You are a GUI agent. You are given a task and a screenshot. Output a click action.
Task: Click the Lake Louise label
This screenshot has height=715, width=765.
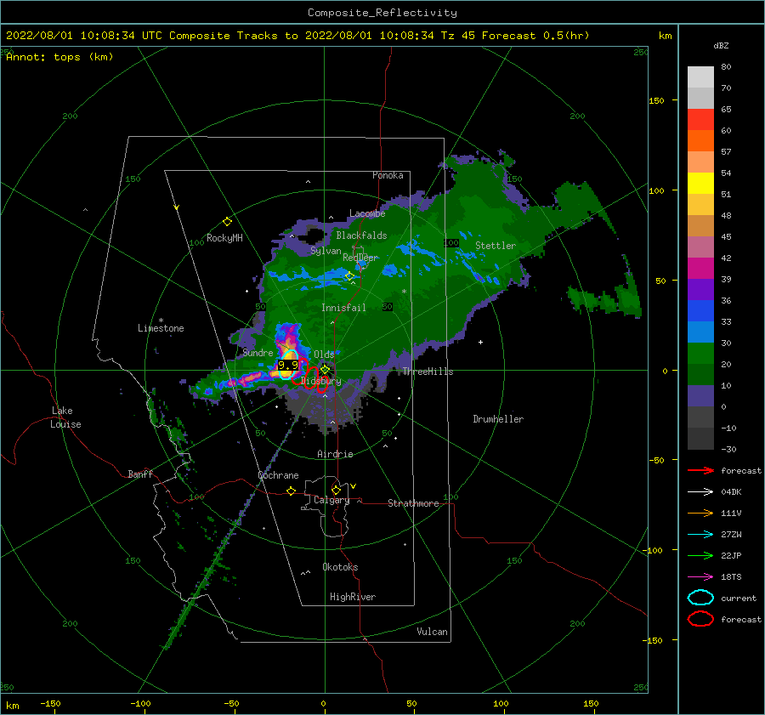point(65,417)
